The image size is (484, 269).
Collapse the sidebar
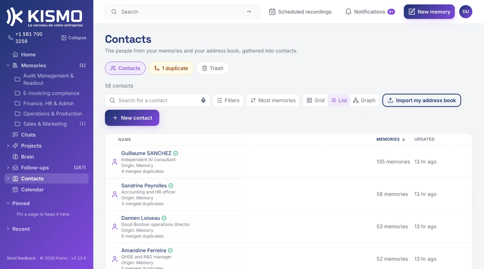coord(74,38)
